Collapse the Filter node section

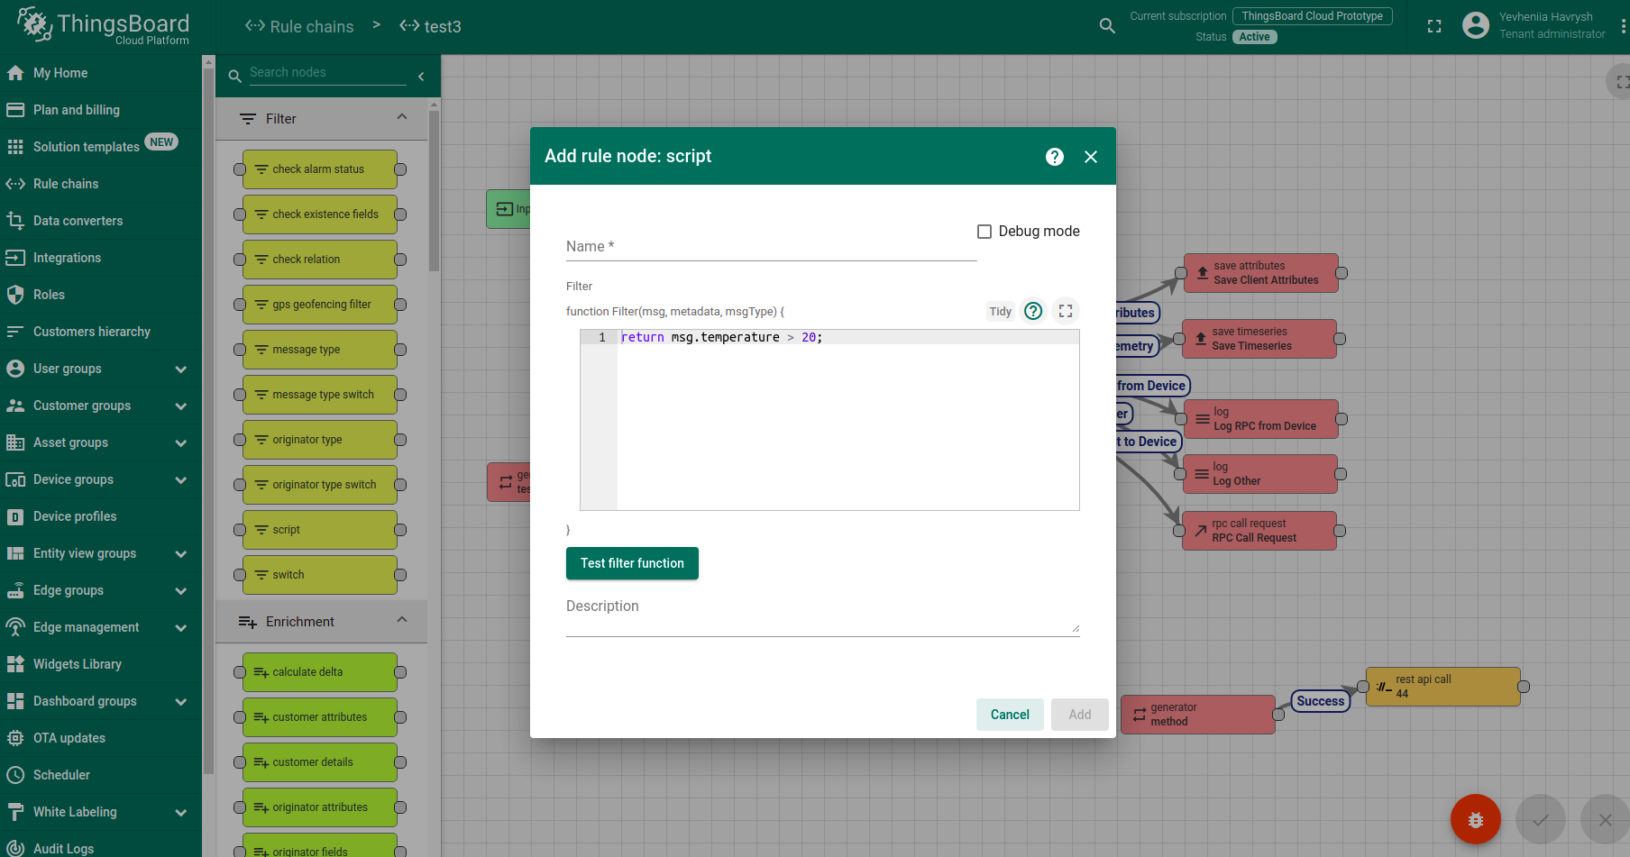[402, 117]
